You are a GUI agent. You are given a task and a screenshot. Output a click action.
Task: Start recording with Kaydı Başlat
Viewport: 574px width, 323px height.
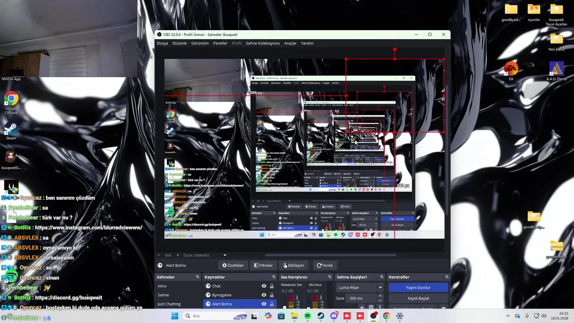pos(418,298)
